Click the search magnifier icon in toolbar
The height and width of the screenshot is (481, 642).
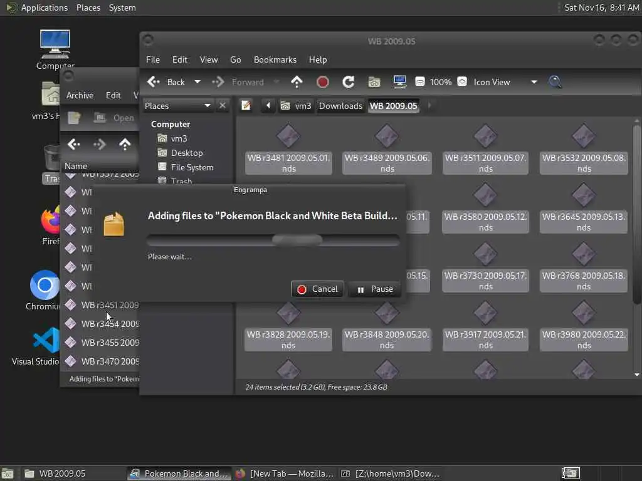[555, 82]
